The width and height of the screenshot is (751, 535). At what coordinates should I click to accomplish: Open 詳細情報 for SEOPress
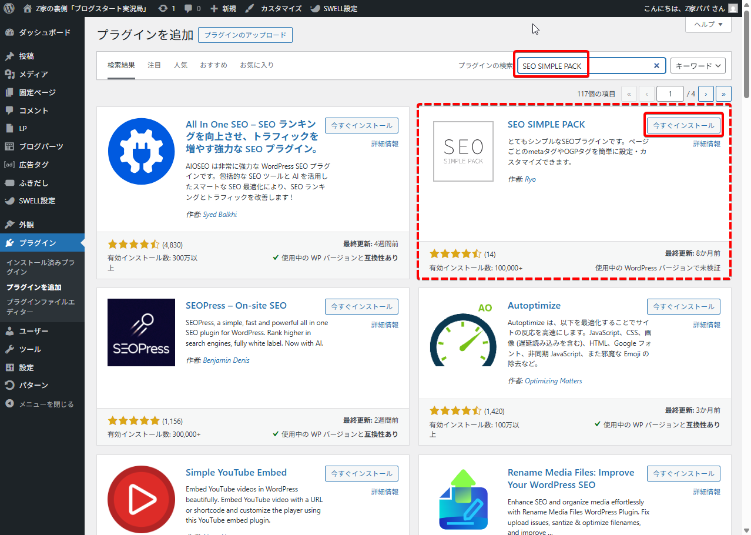tap(384, 325)
